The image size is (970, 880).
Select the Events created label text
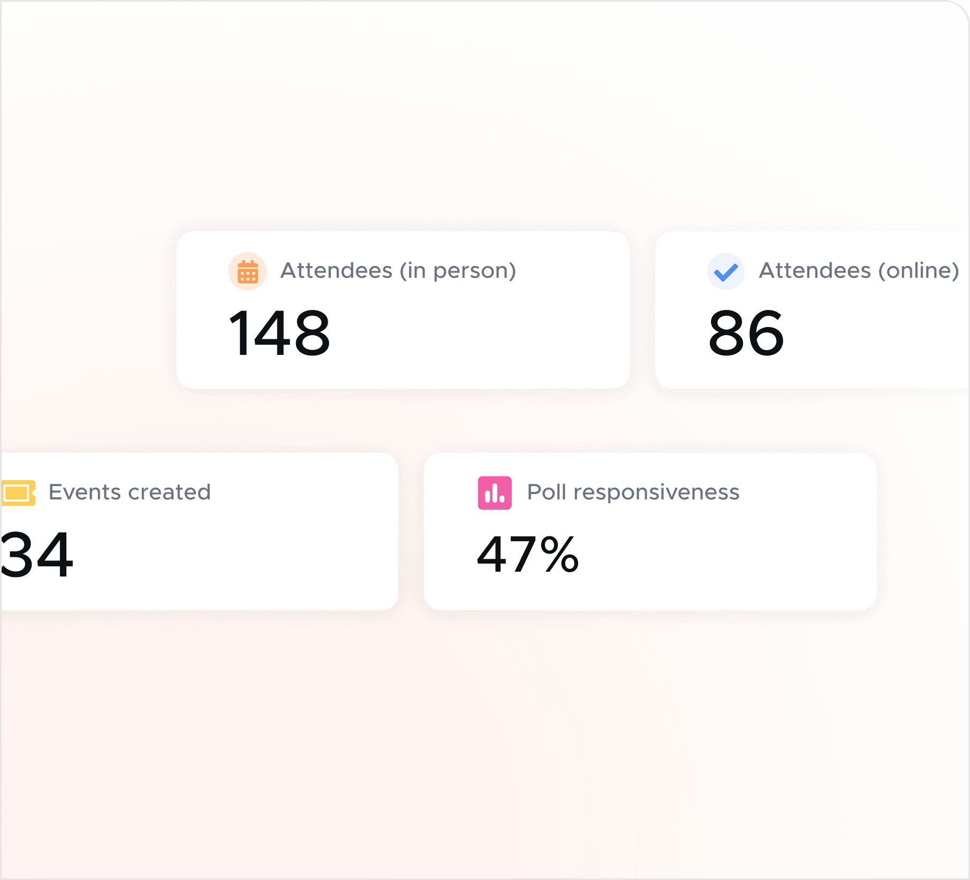[x=130, y=491]
